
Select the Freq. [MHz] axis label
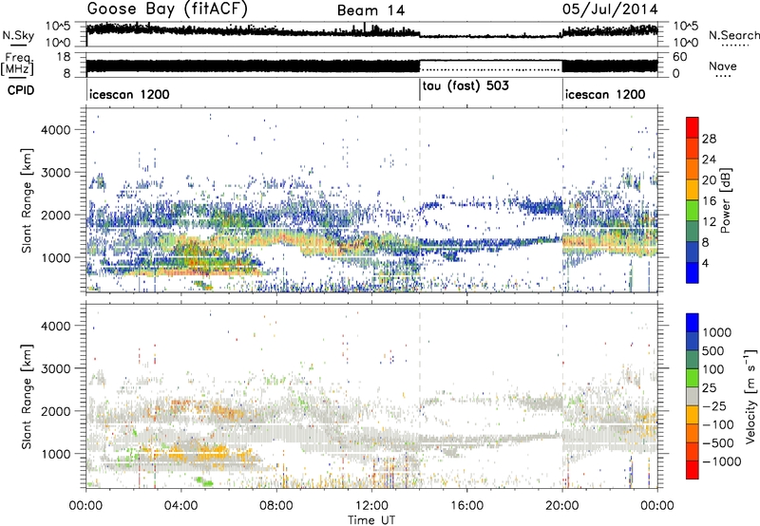[x=17, y=65]
